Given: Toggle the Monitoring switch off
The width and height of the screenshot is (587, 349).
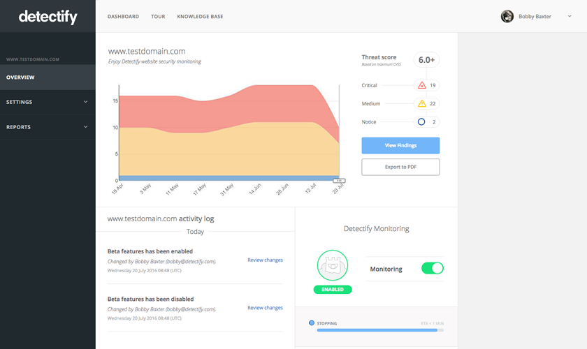Looking at the screenshot, I should pyautogui.click(x=433, y=268).
